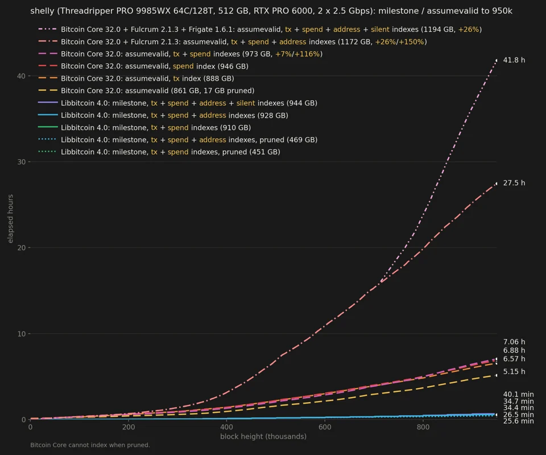This screenshot has width=546, height=455.
Task: Click the Libbitcoin tx + spend entry (910 GB)
Action: (144, 127)
